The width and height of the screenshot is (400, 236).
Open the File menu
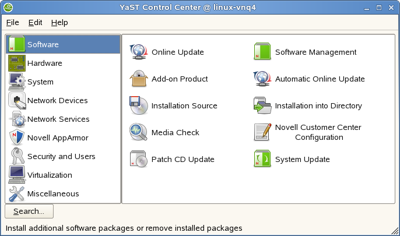[12, 22]
